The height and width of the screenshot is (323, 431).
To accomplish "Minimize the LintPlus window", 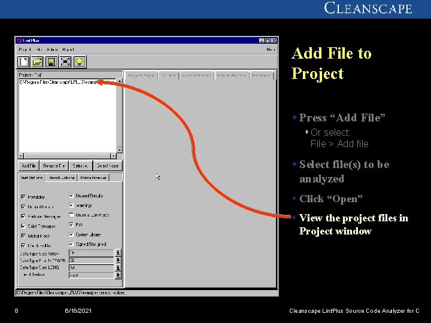I will [x=262, y=41].
